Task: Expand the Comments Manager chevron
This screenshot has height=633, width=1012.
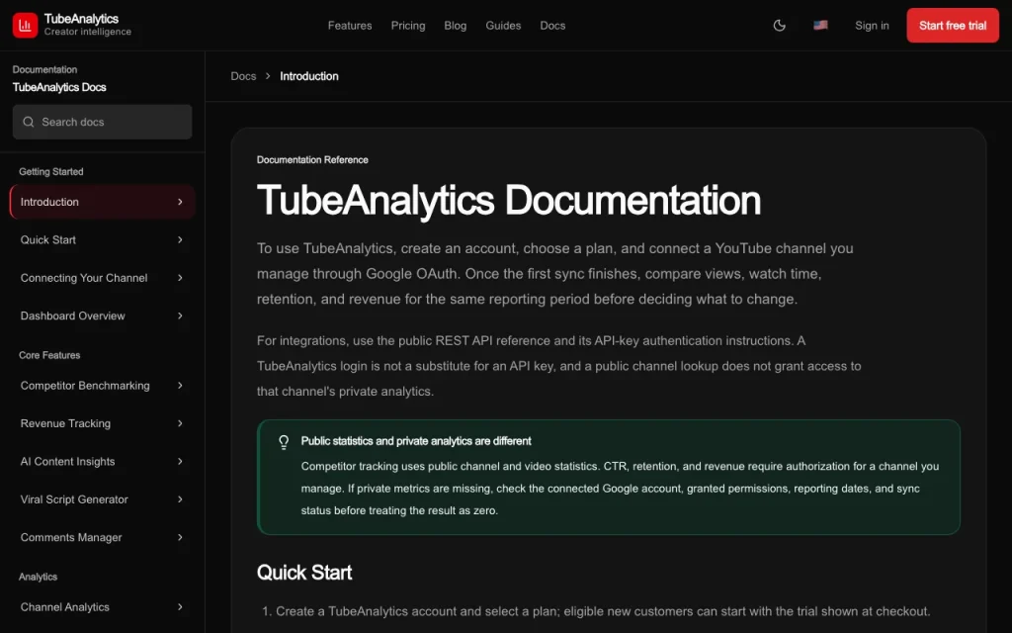Action: pyautogui.click(x=180, y=537)
